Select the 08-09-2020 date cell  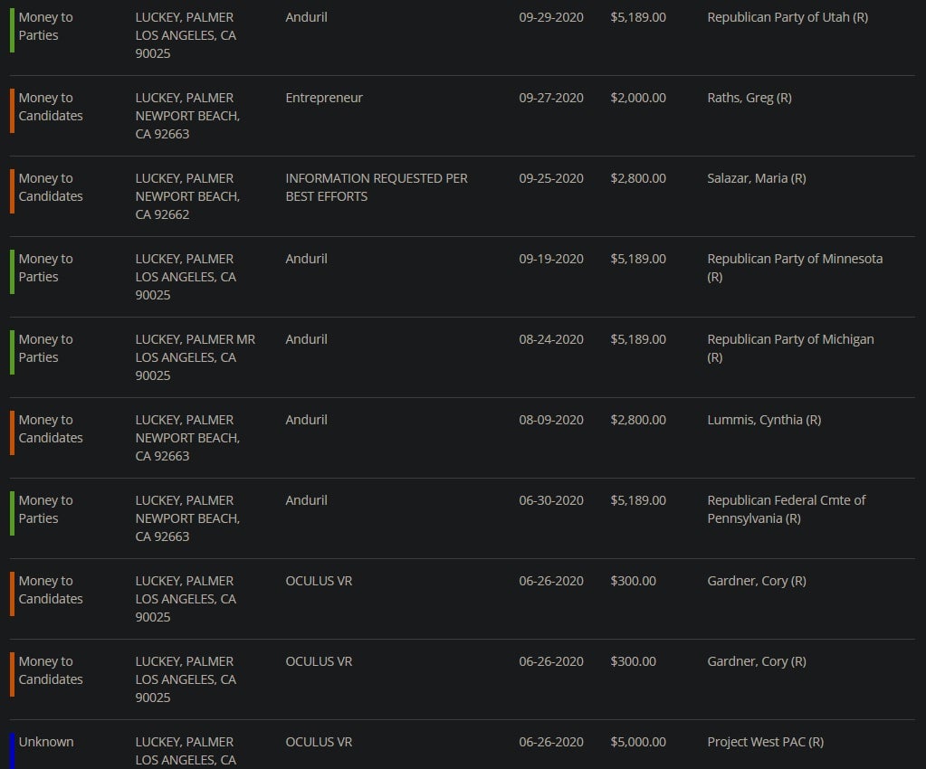[x=550, y=420]
